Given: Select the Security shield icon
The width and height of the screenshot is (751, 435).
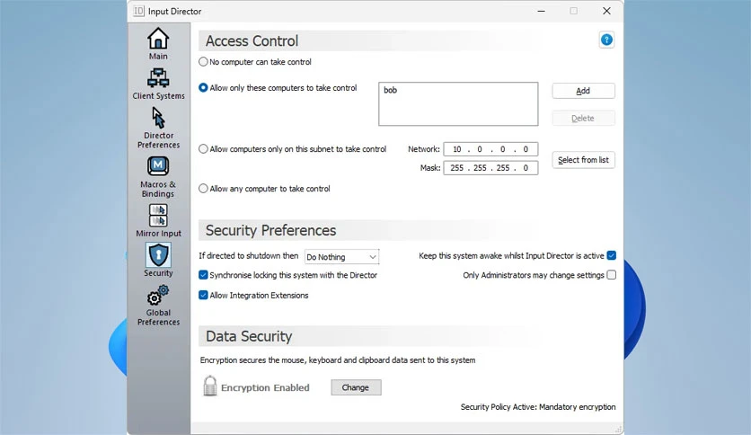Looking at the screenshot, I should pyautogui.click(x=158, y=255).
